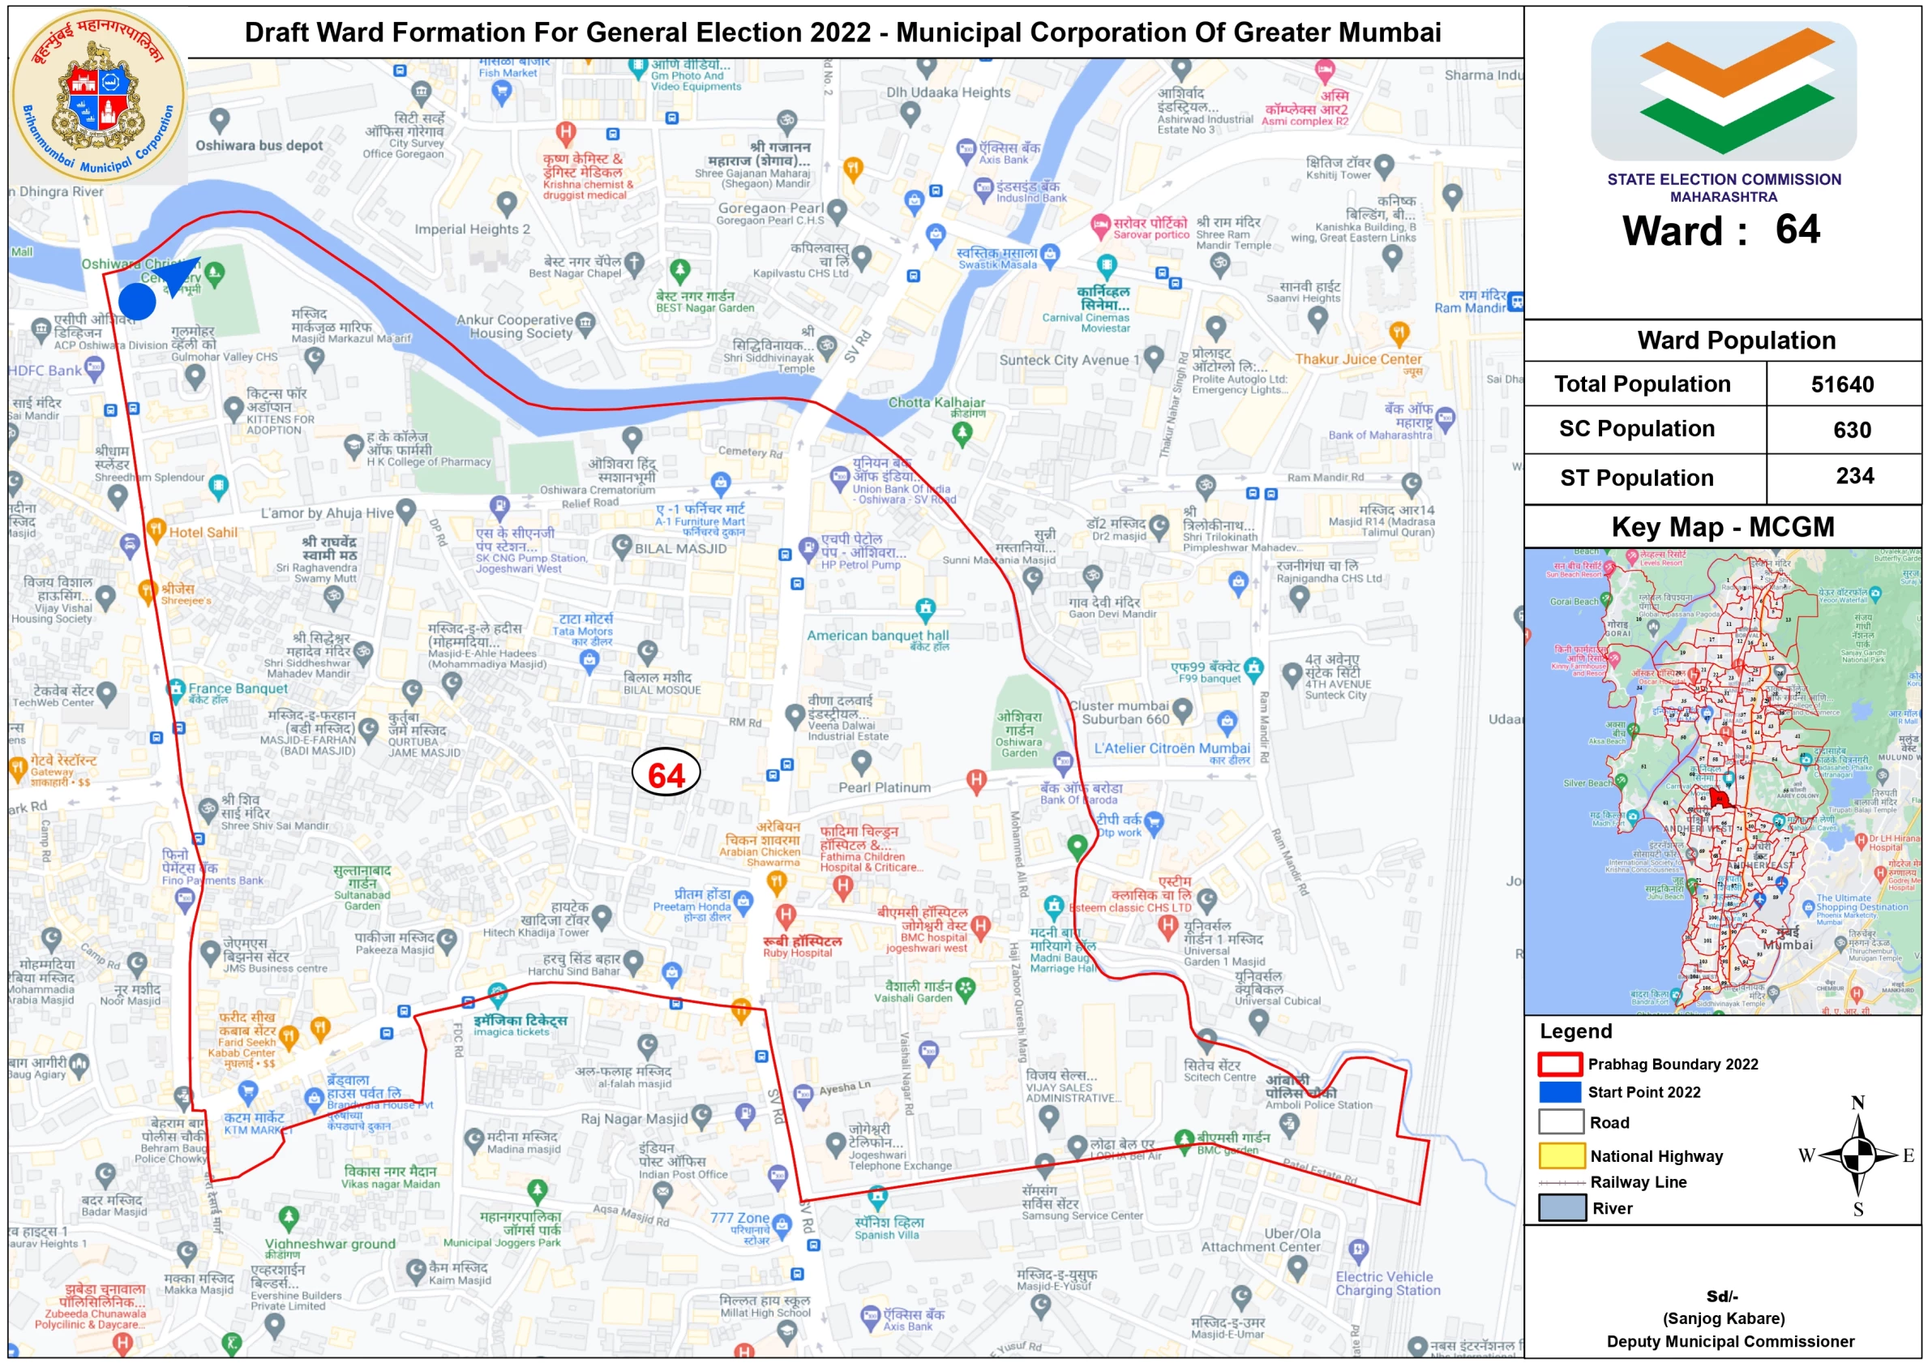
Task: Click the Oshiwara Garden green pin
Action: coord(1078,845)
